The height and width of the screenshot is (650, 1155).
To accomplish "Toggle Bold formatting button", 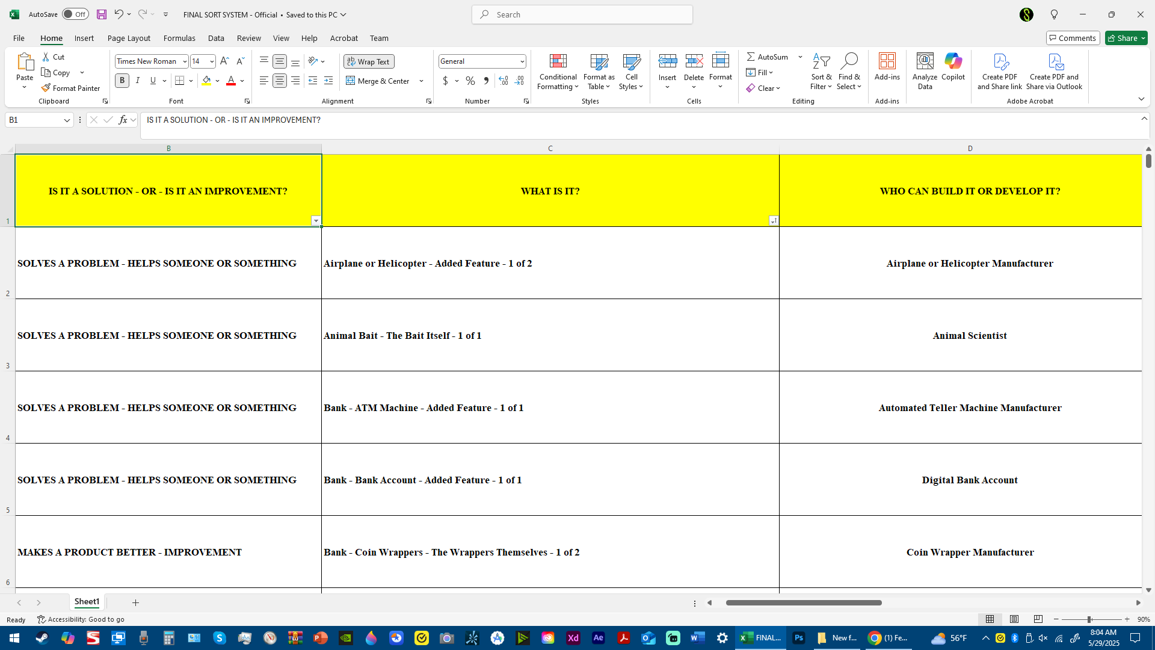I will click(x=122, y=81).
